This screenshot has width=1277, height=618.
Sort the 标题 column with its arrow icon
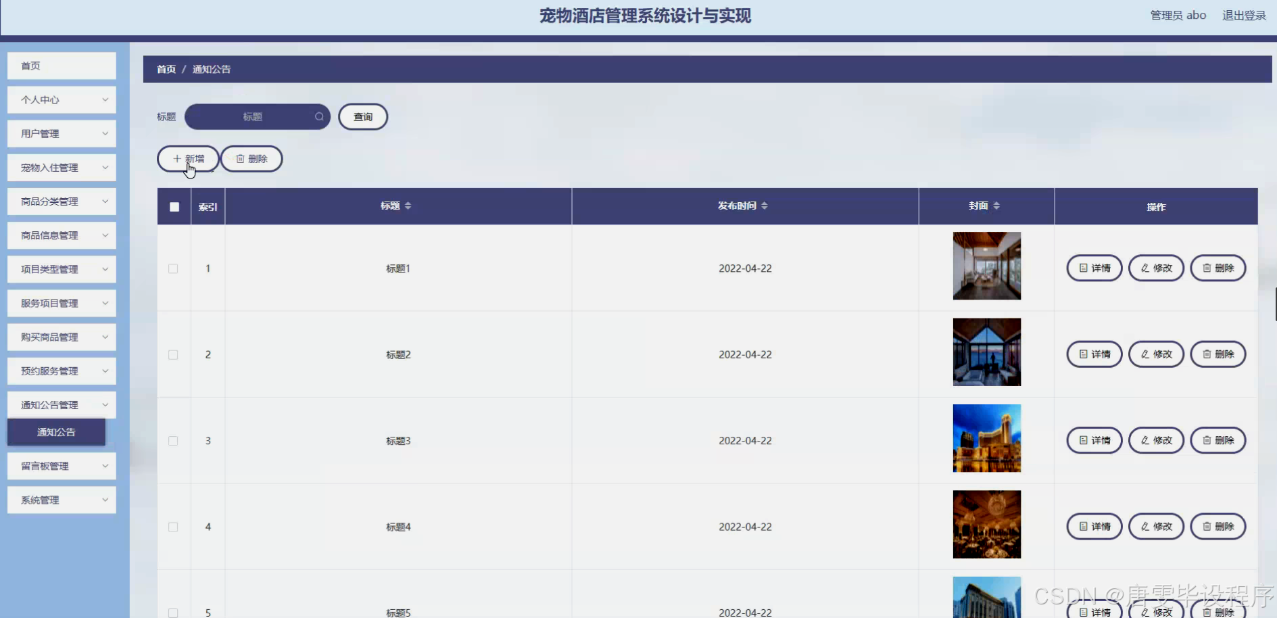coord(408,206)
